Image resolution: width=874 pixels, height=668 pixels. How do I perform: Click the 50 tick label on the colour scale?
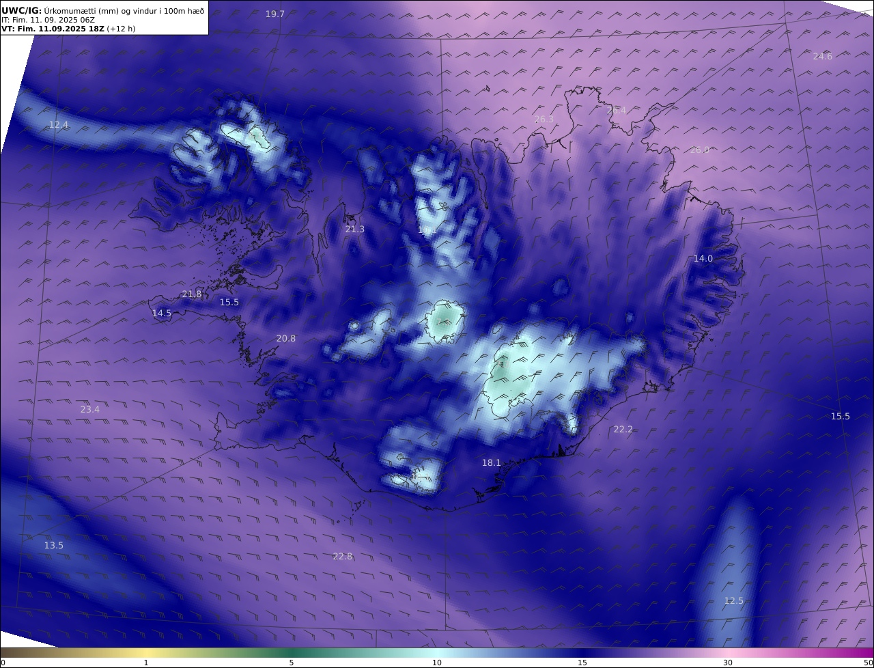tap(868, 663)
